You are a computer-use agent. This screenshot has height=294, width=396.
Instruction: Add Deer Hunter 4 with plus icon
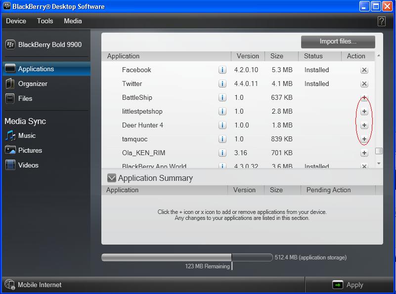click(364, 125)
